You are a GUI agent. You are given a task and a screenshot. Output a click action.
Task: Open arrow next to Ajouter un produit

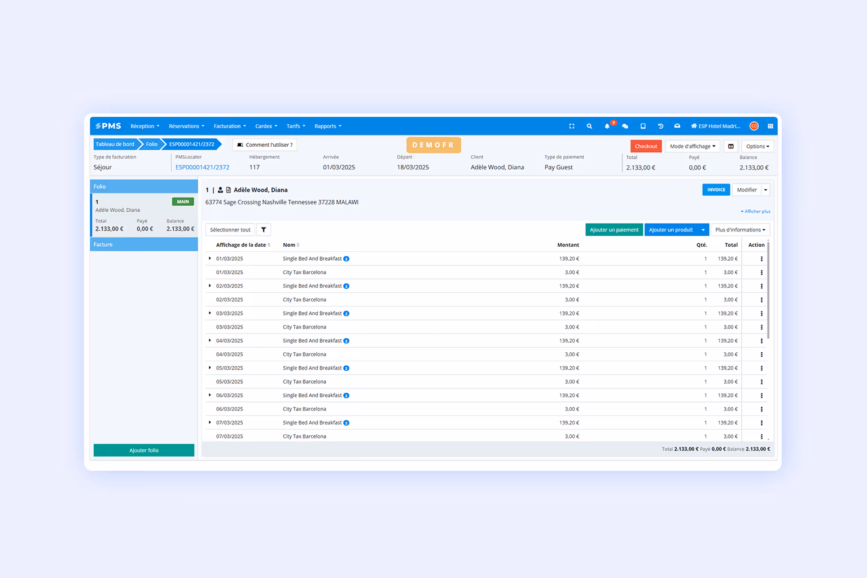(x=703, y=230)
